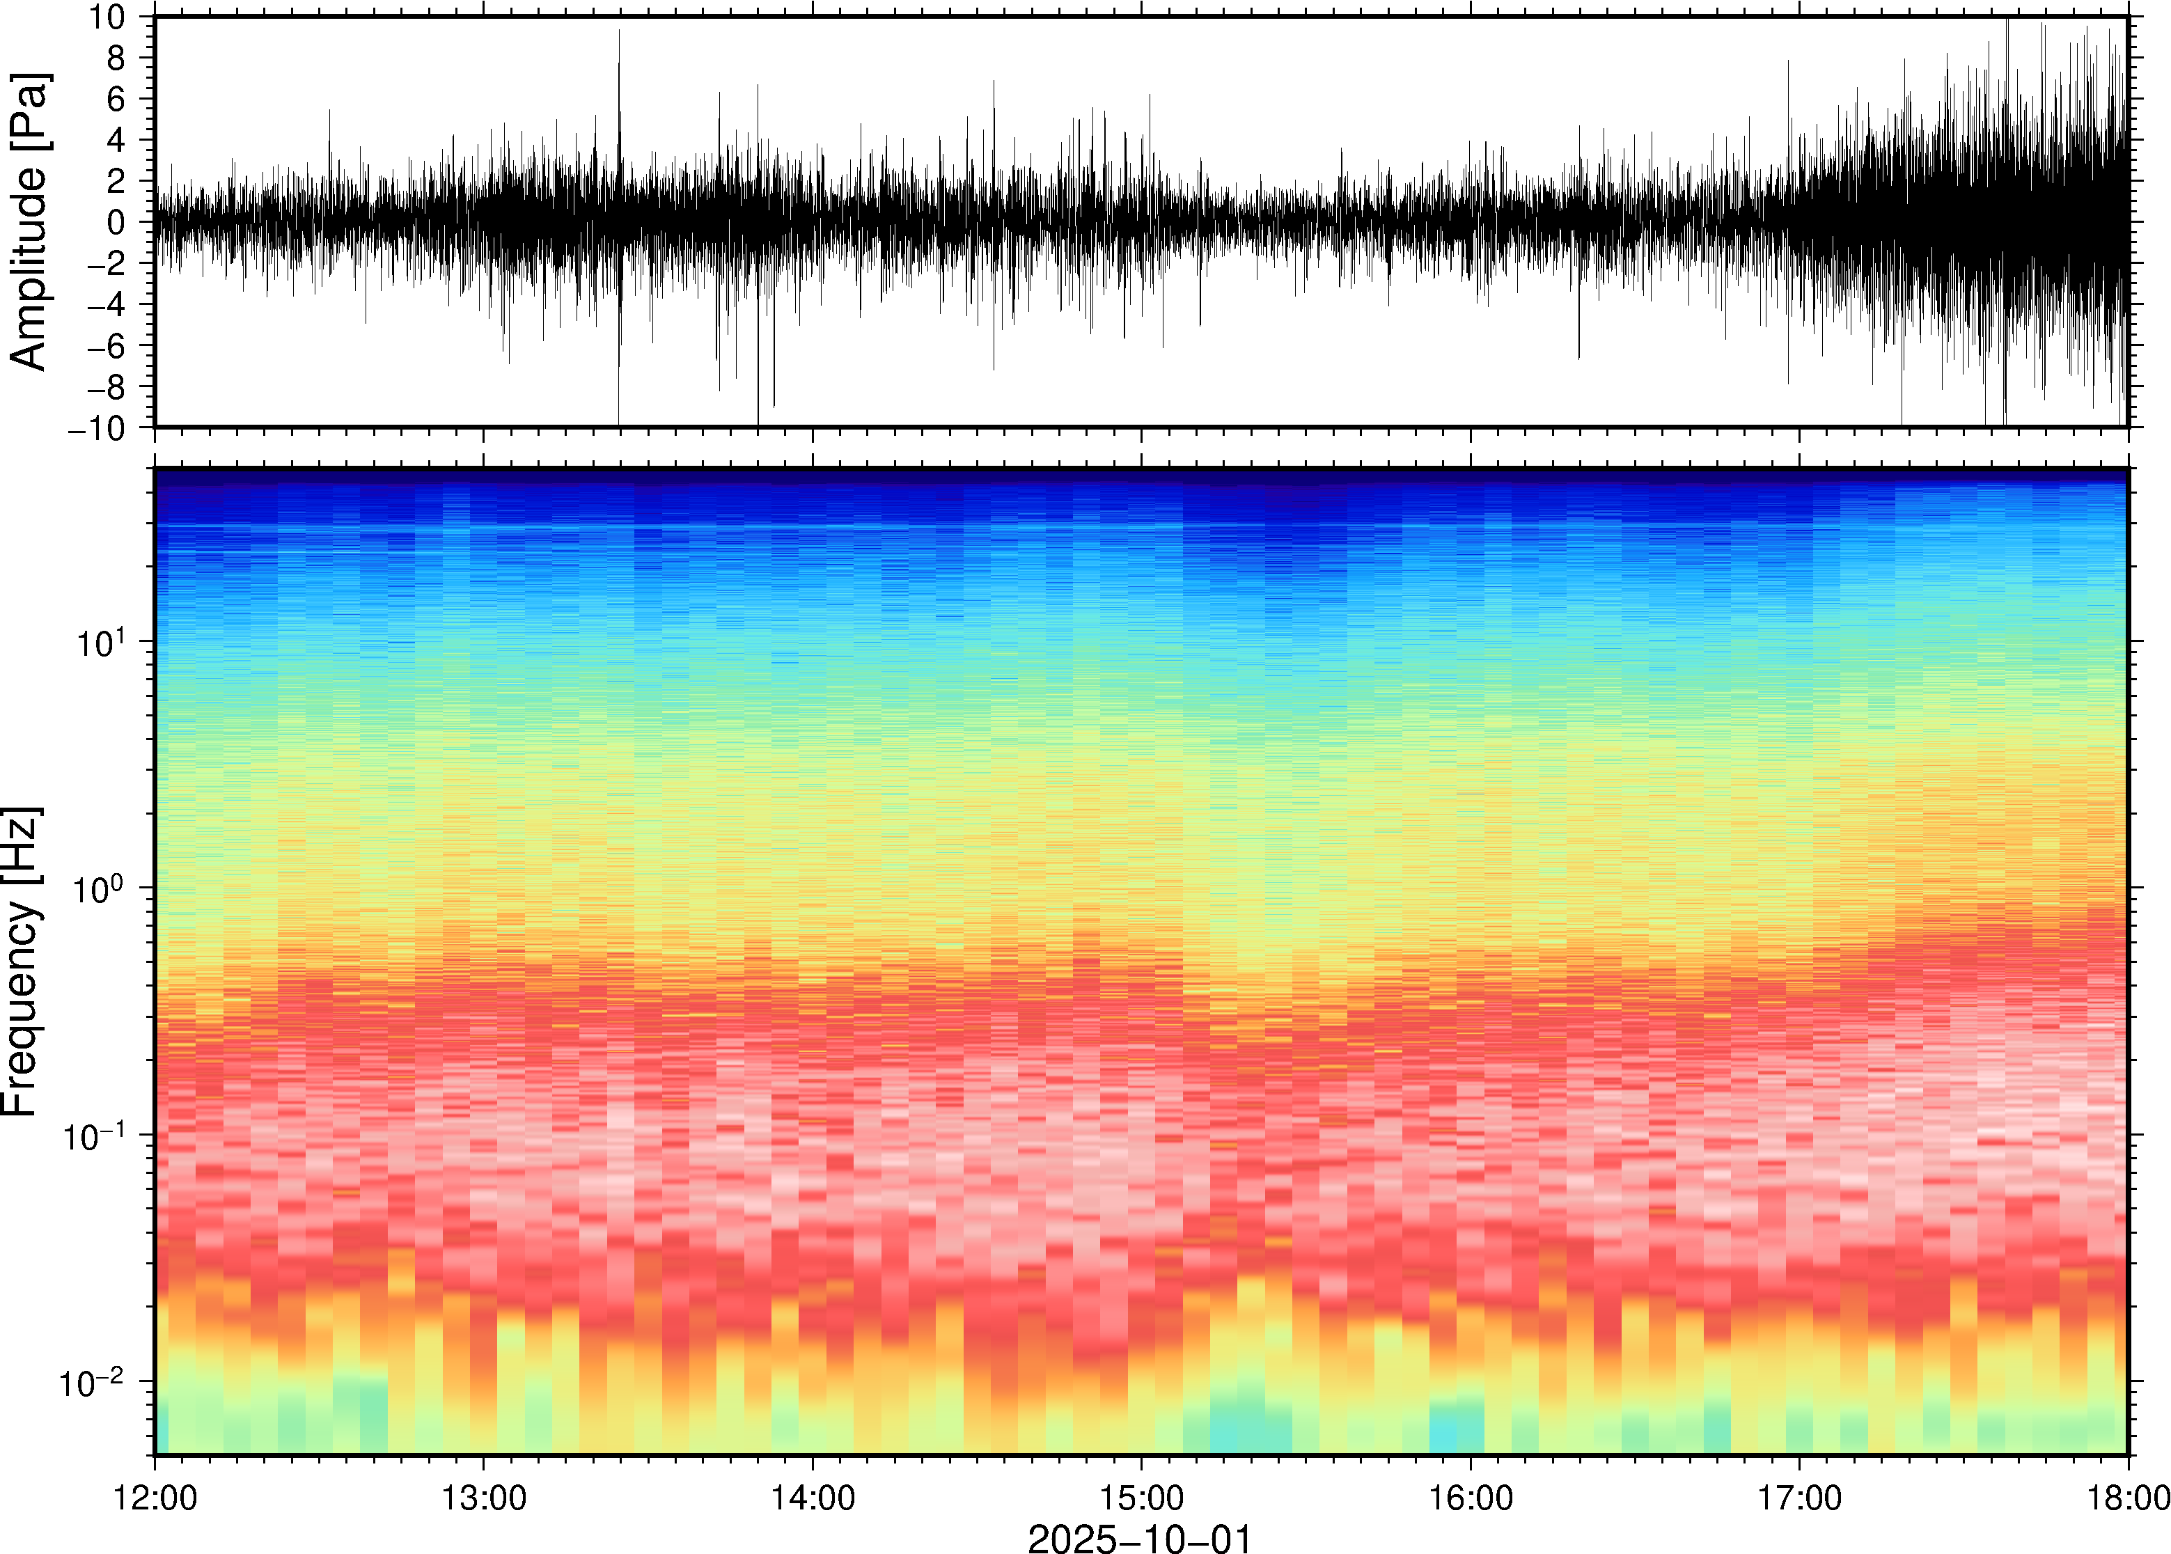Click the 14:00 time axis label

coord(813,1497)
